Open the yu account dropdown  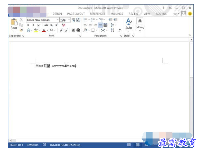[176, 14]
